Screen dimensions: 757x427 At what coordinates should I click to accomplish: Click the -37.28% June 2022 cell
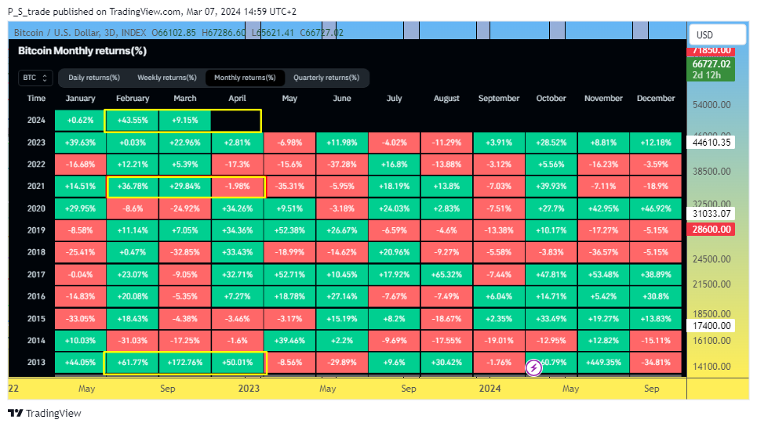point(342,165)
